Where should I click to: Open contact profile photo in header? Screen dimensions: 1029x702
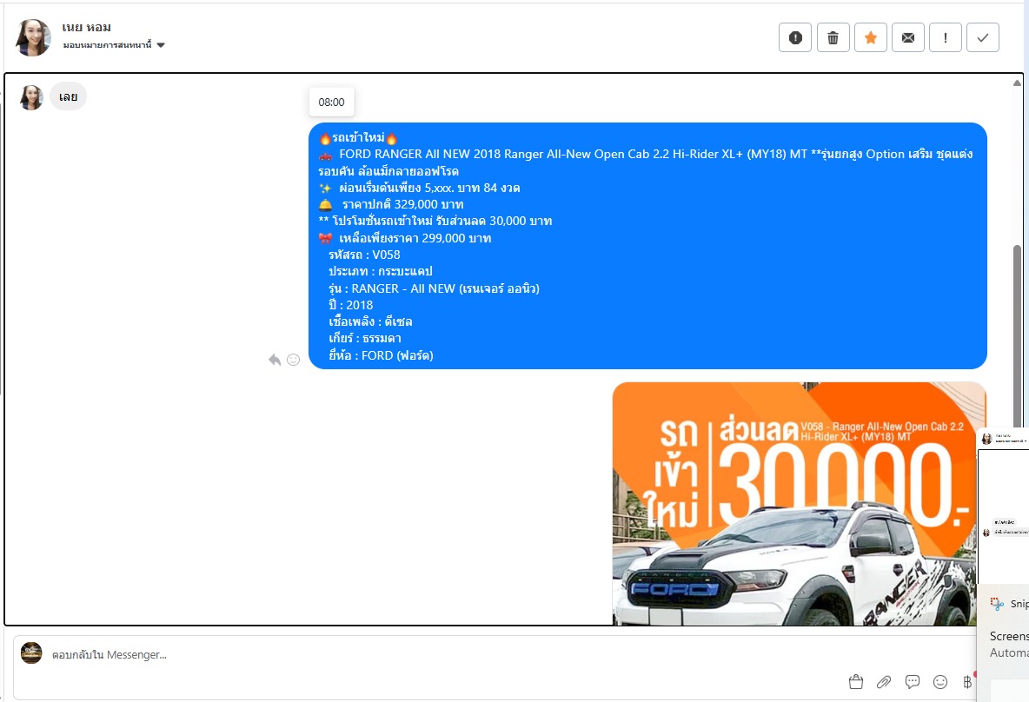pos(33,37)
